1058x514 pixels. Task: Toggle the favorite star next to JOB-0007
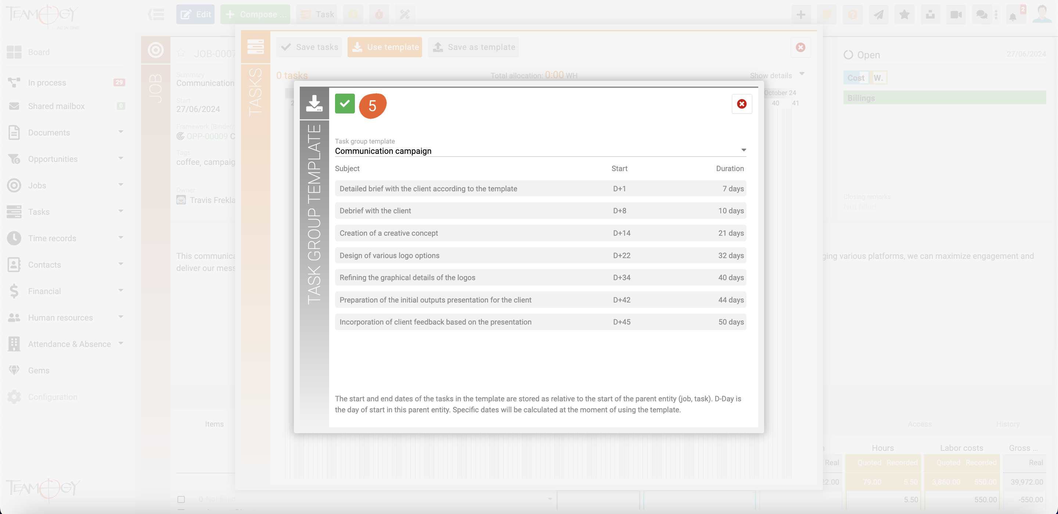181,53
